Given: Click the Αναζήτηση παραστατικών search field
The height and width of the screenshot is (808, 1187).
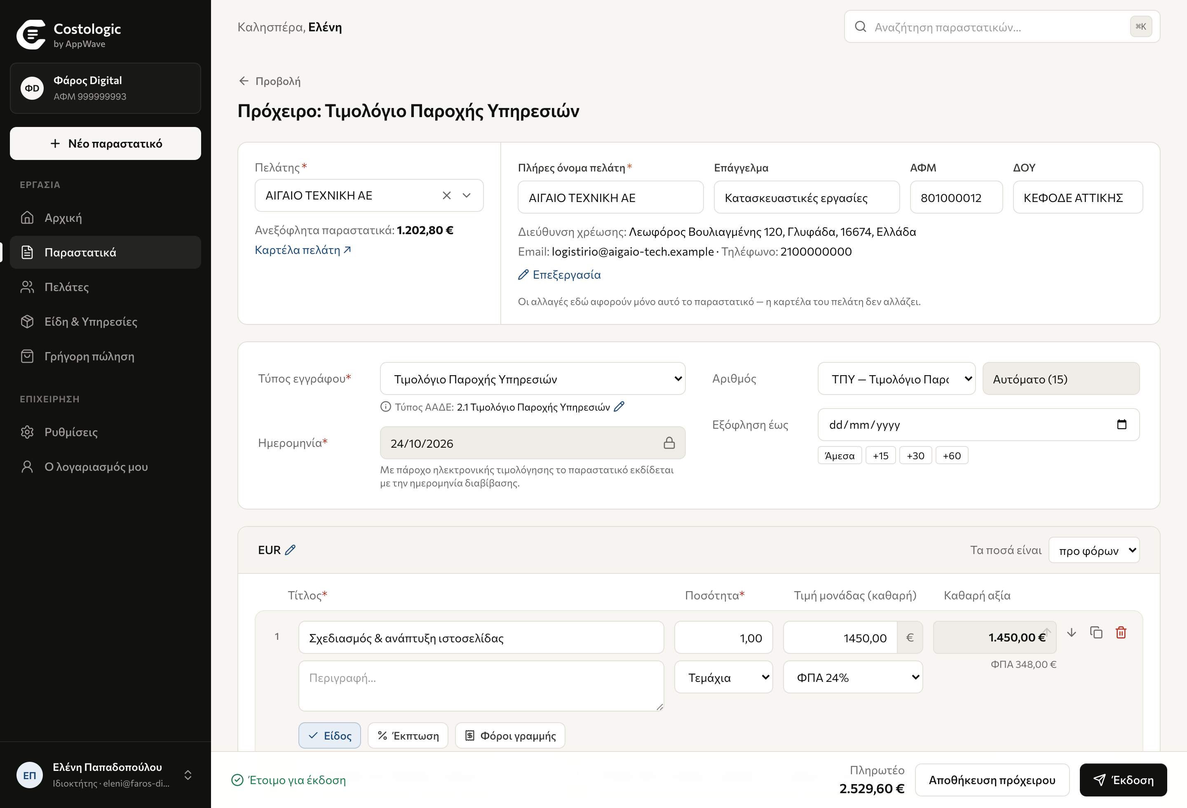Looking at the screenshot, I should [x=1002, y=26].
